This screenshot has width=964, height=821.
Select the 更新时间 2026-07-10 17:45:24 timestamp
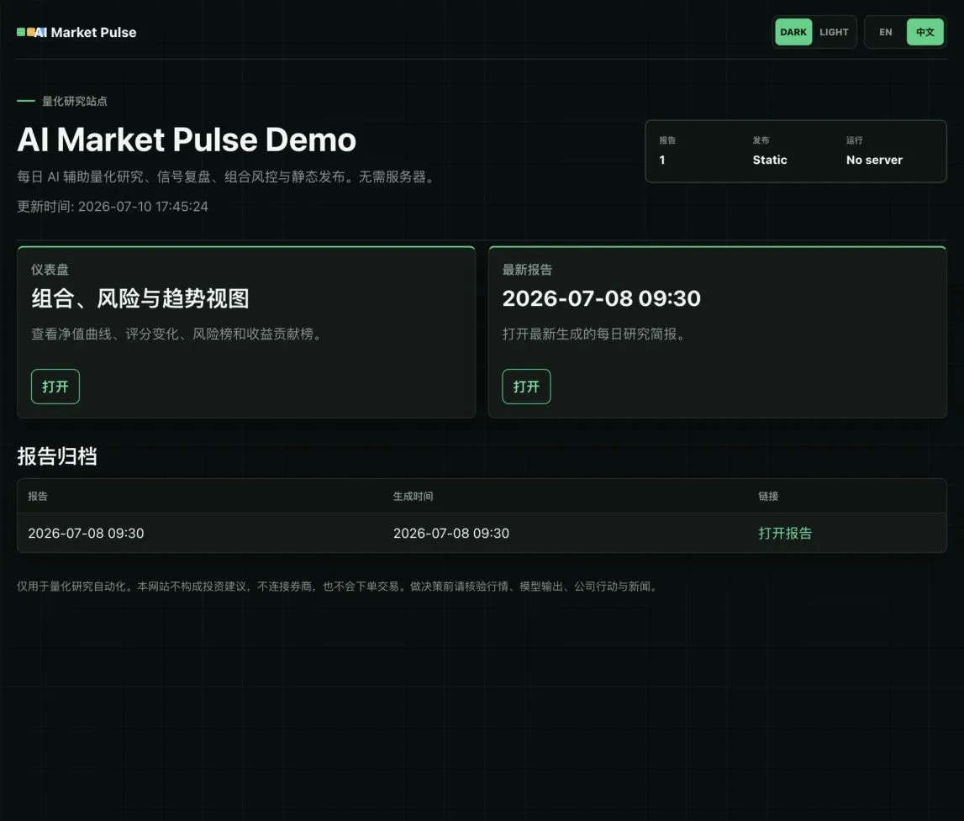click(x=113, y=207)
